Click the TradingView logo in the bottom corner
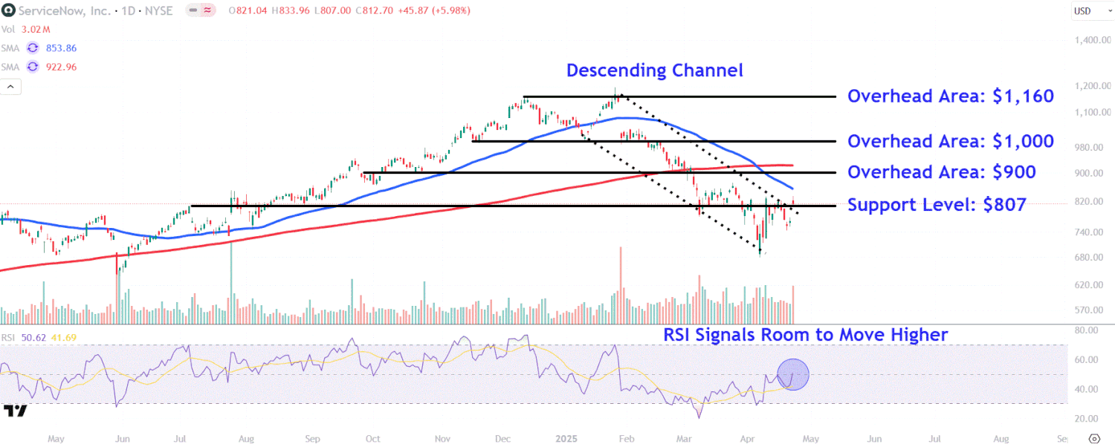 click(x=15, y=411)
